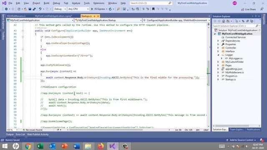The width and height of the screenshot is (267, 150).
Task: Click the Save icon in toolbar
Action: [30, 9]
